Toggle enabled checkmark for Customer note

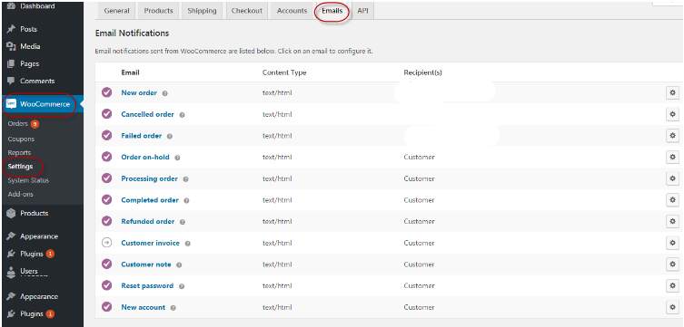coord(107,264)
